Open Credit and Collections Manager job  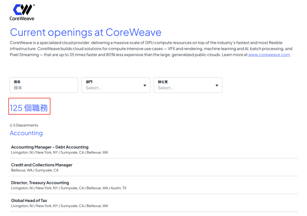point(42,165)
